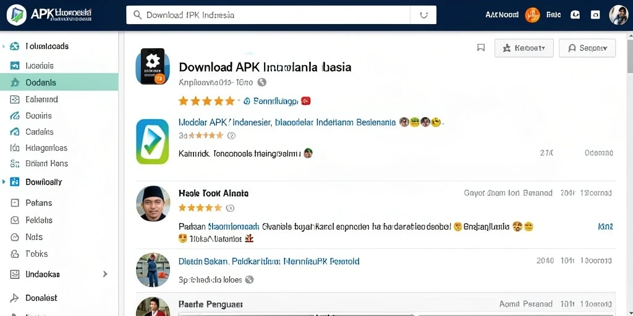Click the info icon next to Haole's stars
The height and width of the screenshot is (316, 633).
[x=230, y=208]
